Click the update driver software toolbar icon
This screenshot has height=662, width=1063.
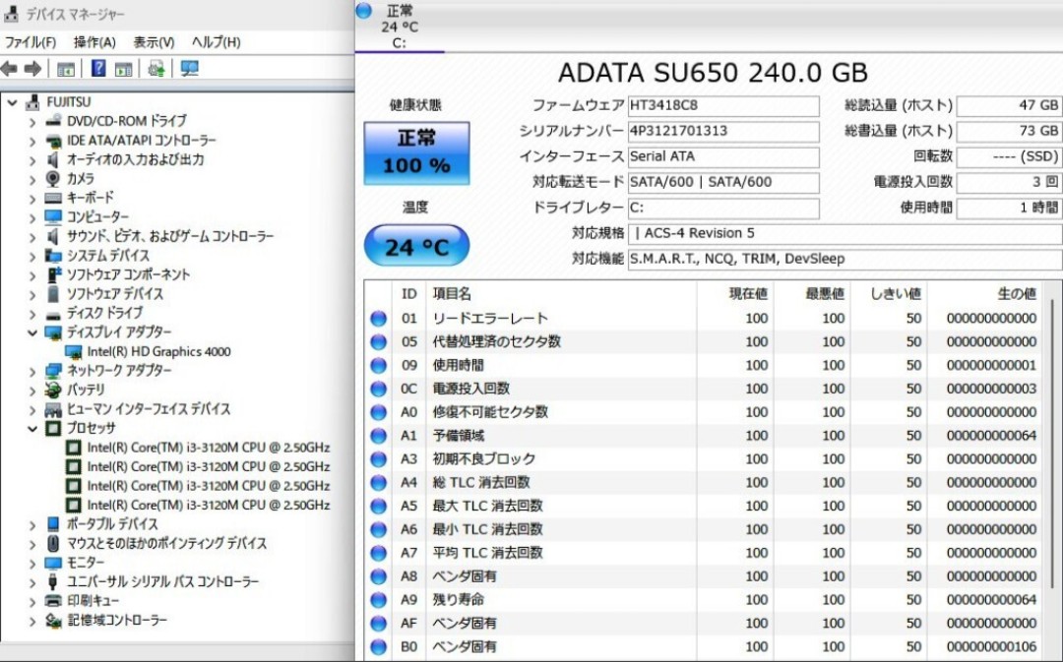pyautogui.click(x=156, y=69)
